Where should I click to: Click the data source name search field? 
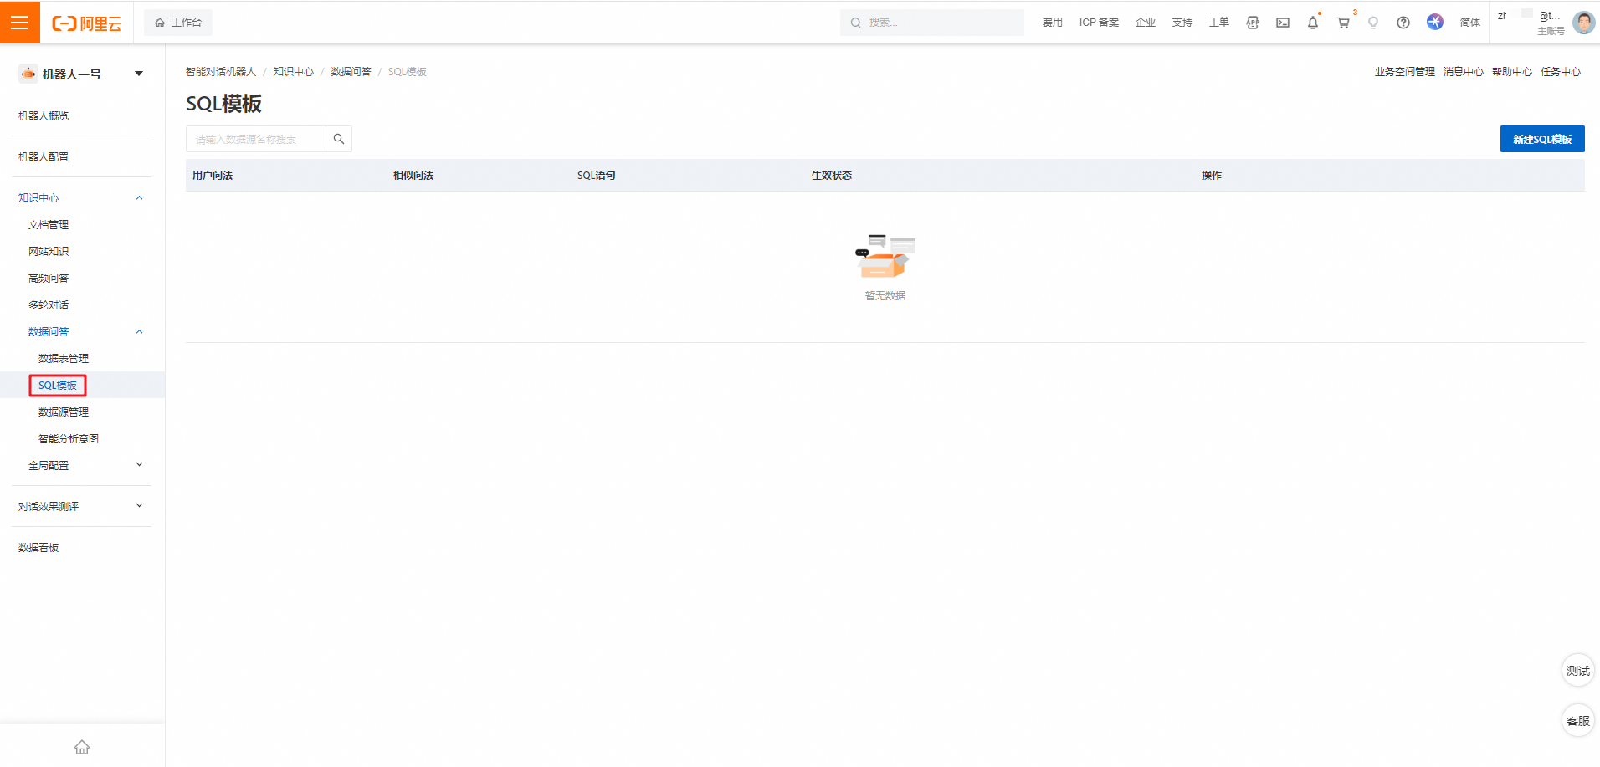click(x=255, y=139)
